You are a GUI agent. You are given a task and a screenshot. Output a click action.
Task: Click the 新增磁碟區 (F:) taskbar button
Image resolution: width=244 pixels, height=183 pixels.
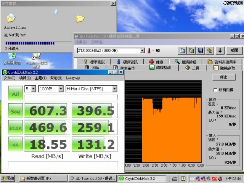43,178
